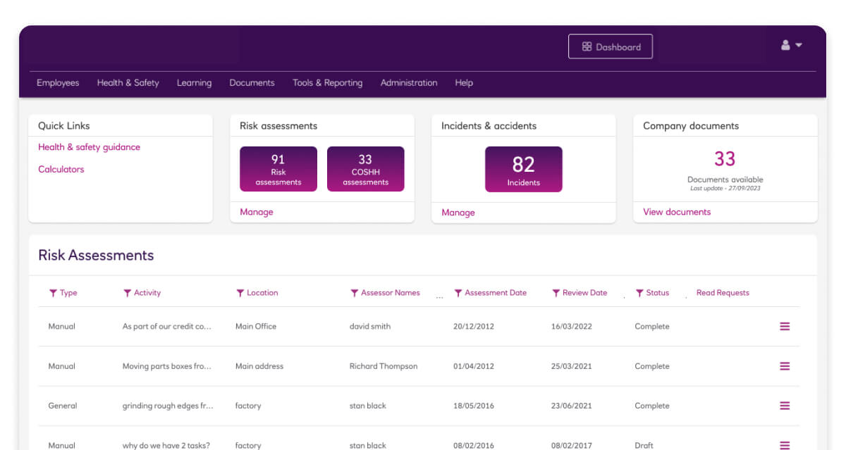Open row menu for the Draft assessment
This screenshot has width=846, height=450.
(785, 445)
